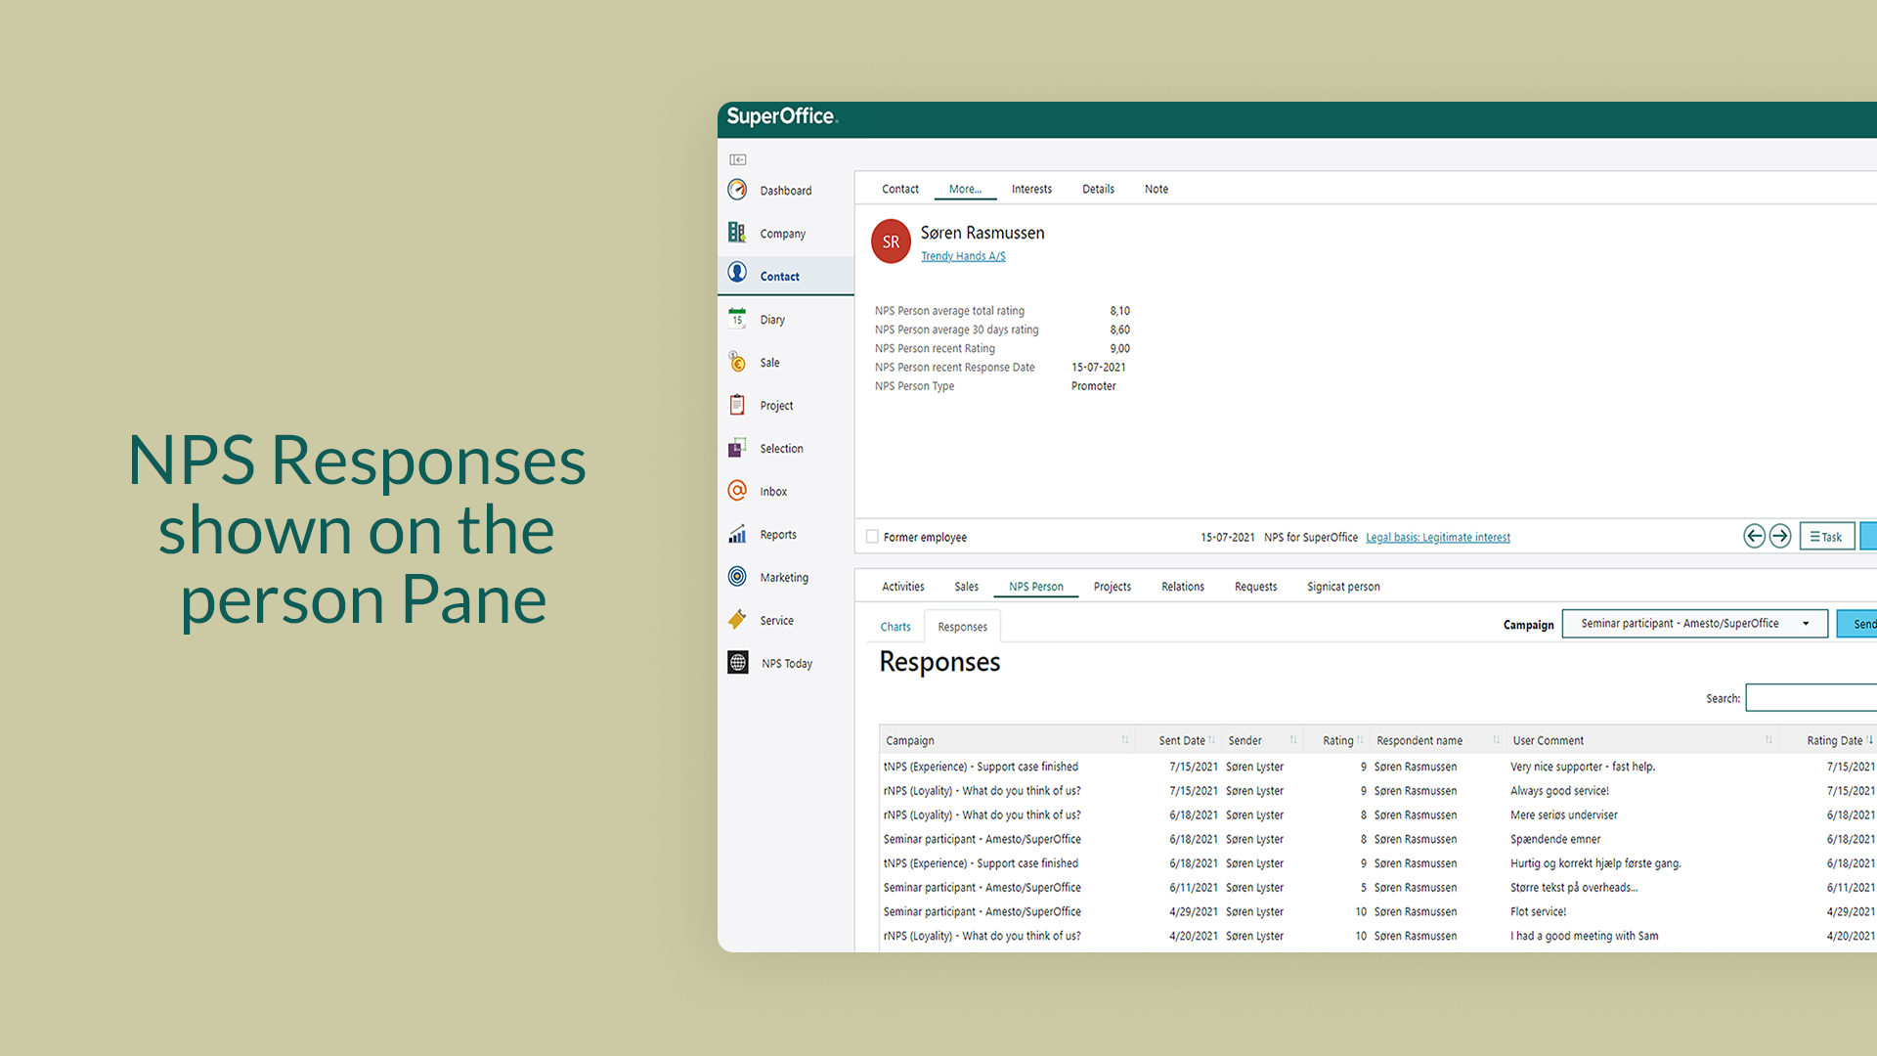Image resolution: width=1877 pixels, height=1056 pixels.
Task: Open the Trendy Hands A/S company link
Action: click(x=963, y=256)
